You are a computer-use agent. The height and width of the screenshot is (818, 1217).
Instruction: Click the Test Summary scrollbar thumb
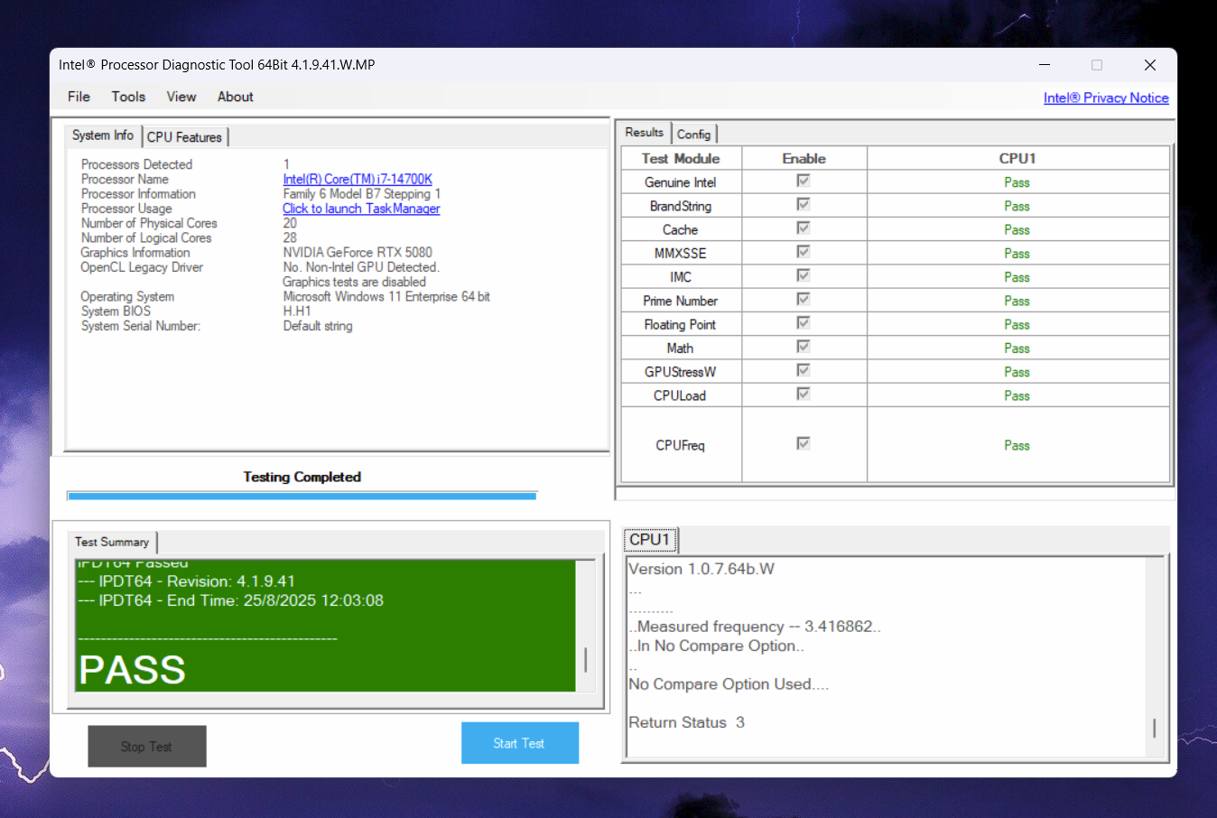pyautogui.click(x=586, y=659)
